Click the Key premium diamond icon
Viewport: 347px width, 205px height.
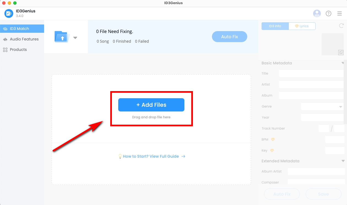click(272, 151)
